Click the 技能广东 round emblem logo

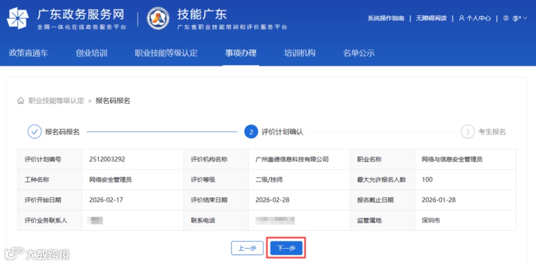[x=158, y=18]
